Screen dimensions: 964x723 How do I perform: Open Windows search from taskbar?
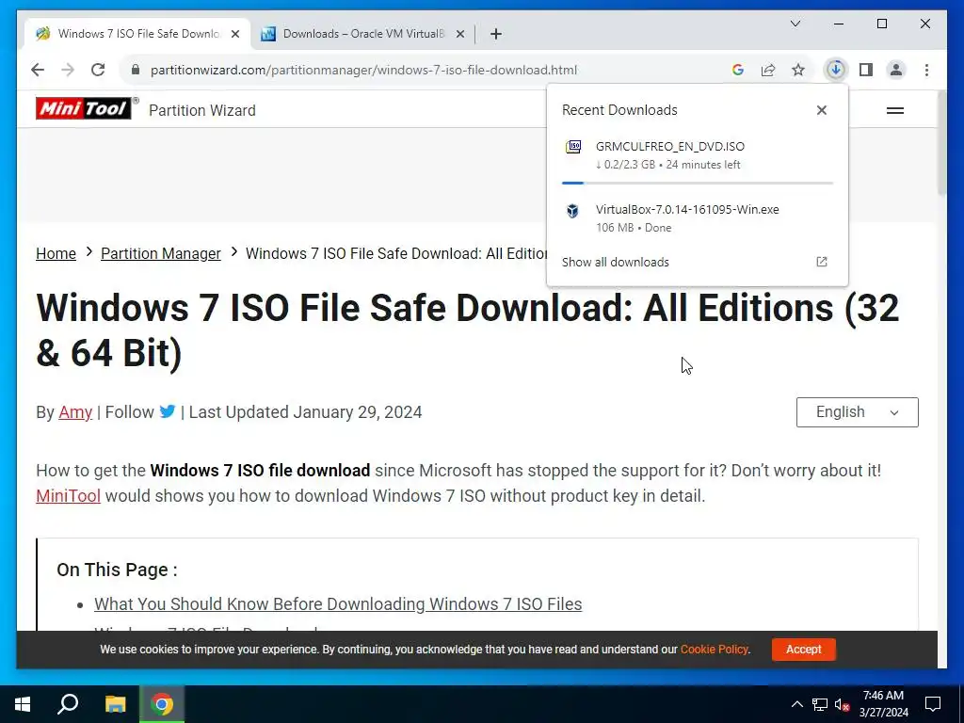(x=68, y=704)
